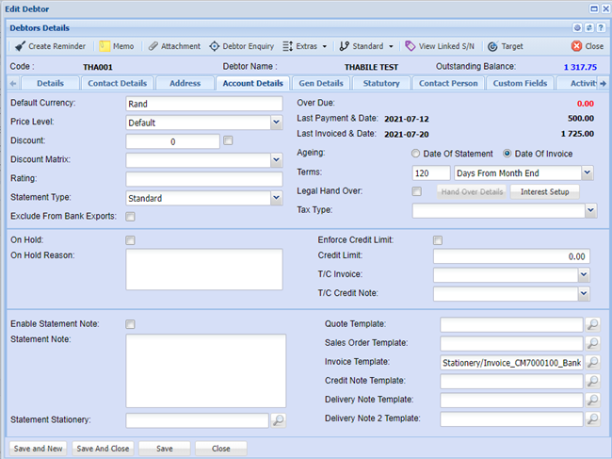This screenshot has width=612, height=459.
Task: Click the Attachment paperclip icon
Action: (153, 45)
